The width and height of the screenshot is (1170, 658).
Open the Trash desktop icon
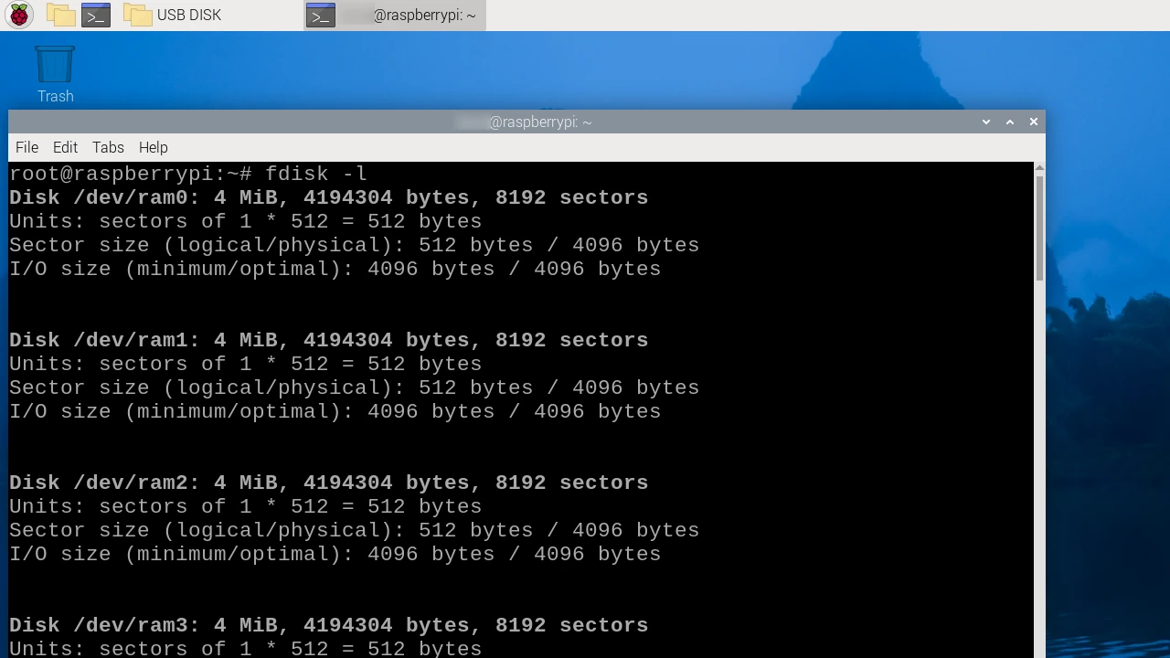(x=55, y=73)
